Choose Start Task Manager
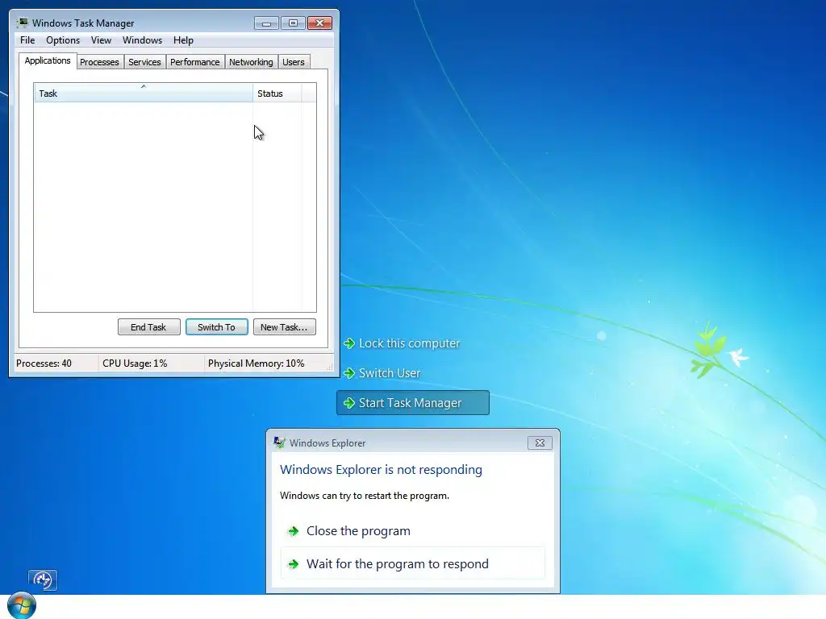 tap(413, 403)
